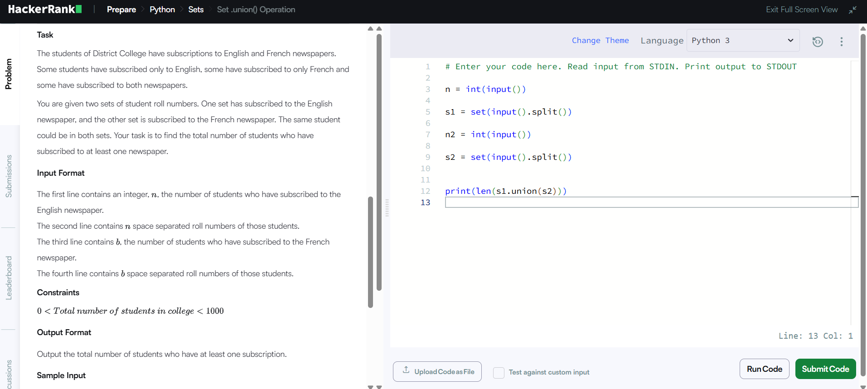Click the Output Format heading

pos(64,332)
